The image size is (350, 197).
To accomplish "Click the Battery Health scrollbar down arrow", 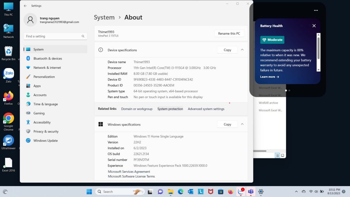I will pos(319,70).
